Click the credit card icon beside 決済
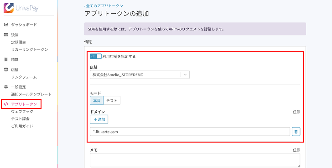The height and width of the screenshot is (168, 332). 6,35
